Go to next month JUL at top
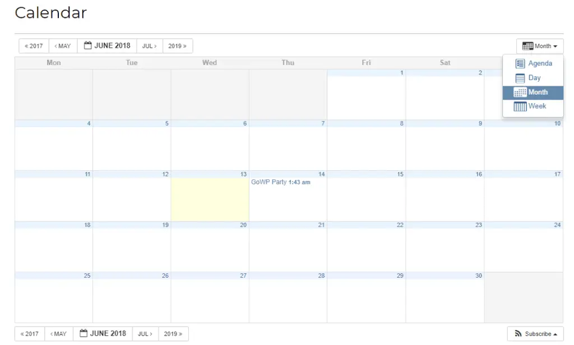 point(149,46)
